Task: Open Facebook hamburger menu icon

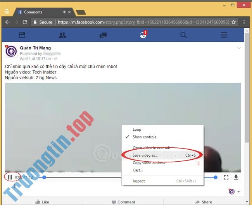Action: point(224,35)
